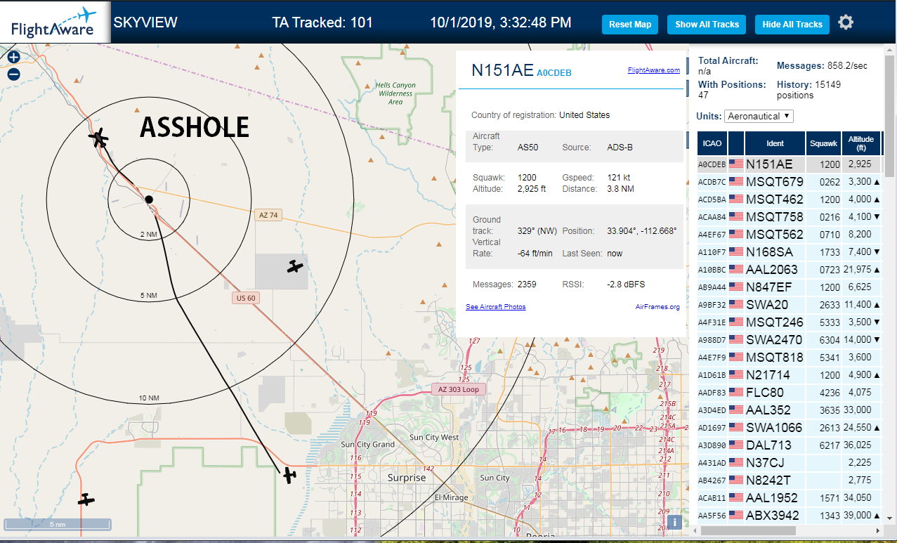Select the N168SA ident in the table
The image size is (897, 543).
pyautogui.click(x=770, y=252)
